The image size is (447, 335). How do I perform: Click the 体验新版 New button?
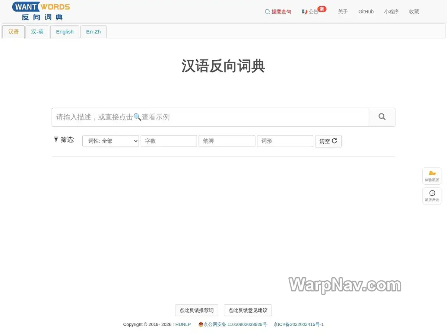tap(432, 176)
